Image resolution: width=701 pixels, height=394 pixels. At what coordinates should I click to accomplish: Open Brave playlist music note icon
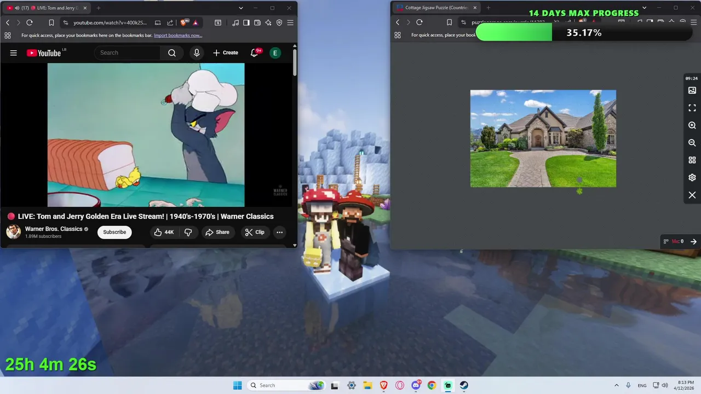pyautogui.click(x=235, y=22)
